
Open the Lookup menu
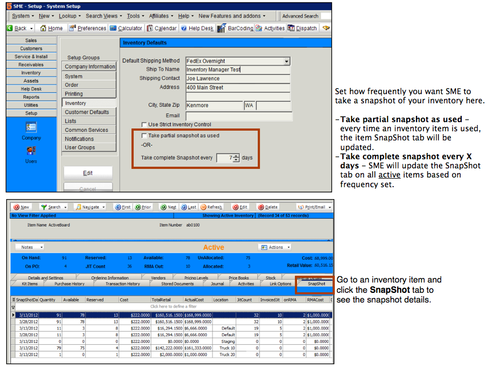[70, 16]
